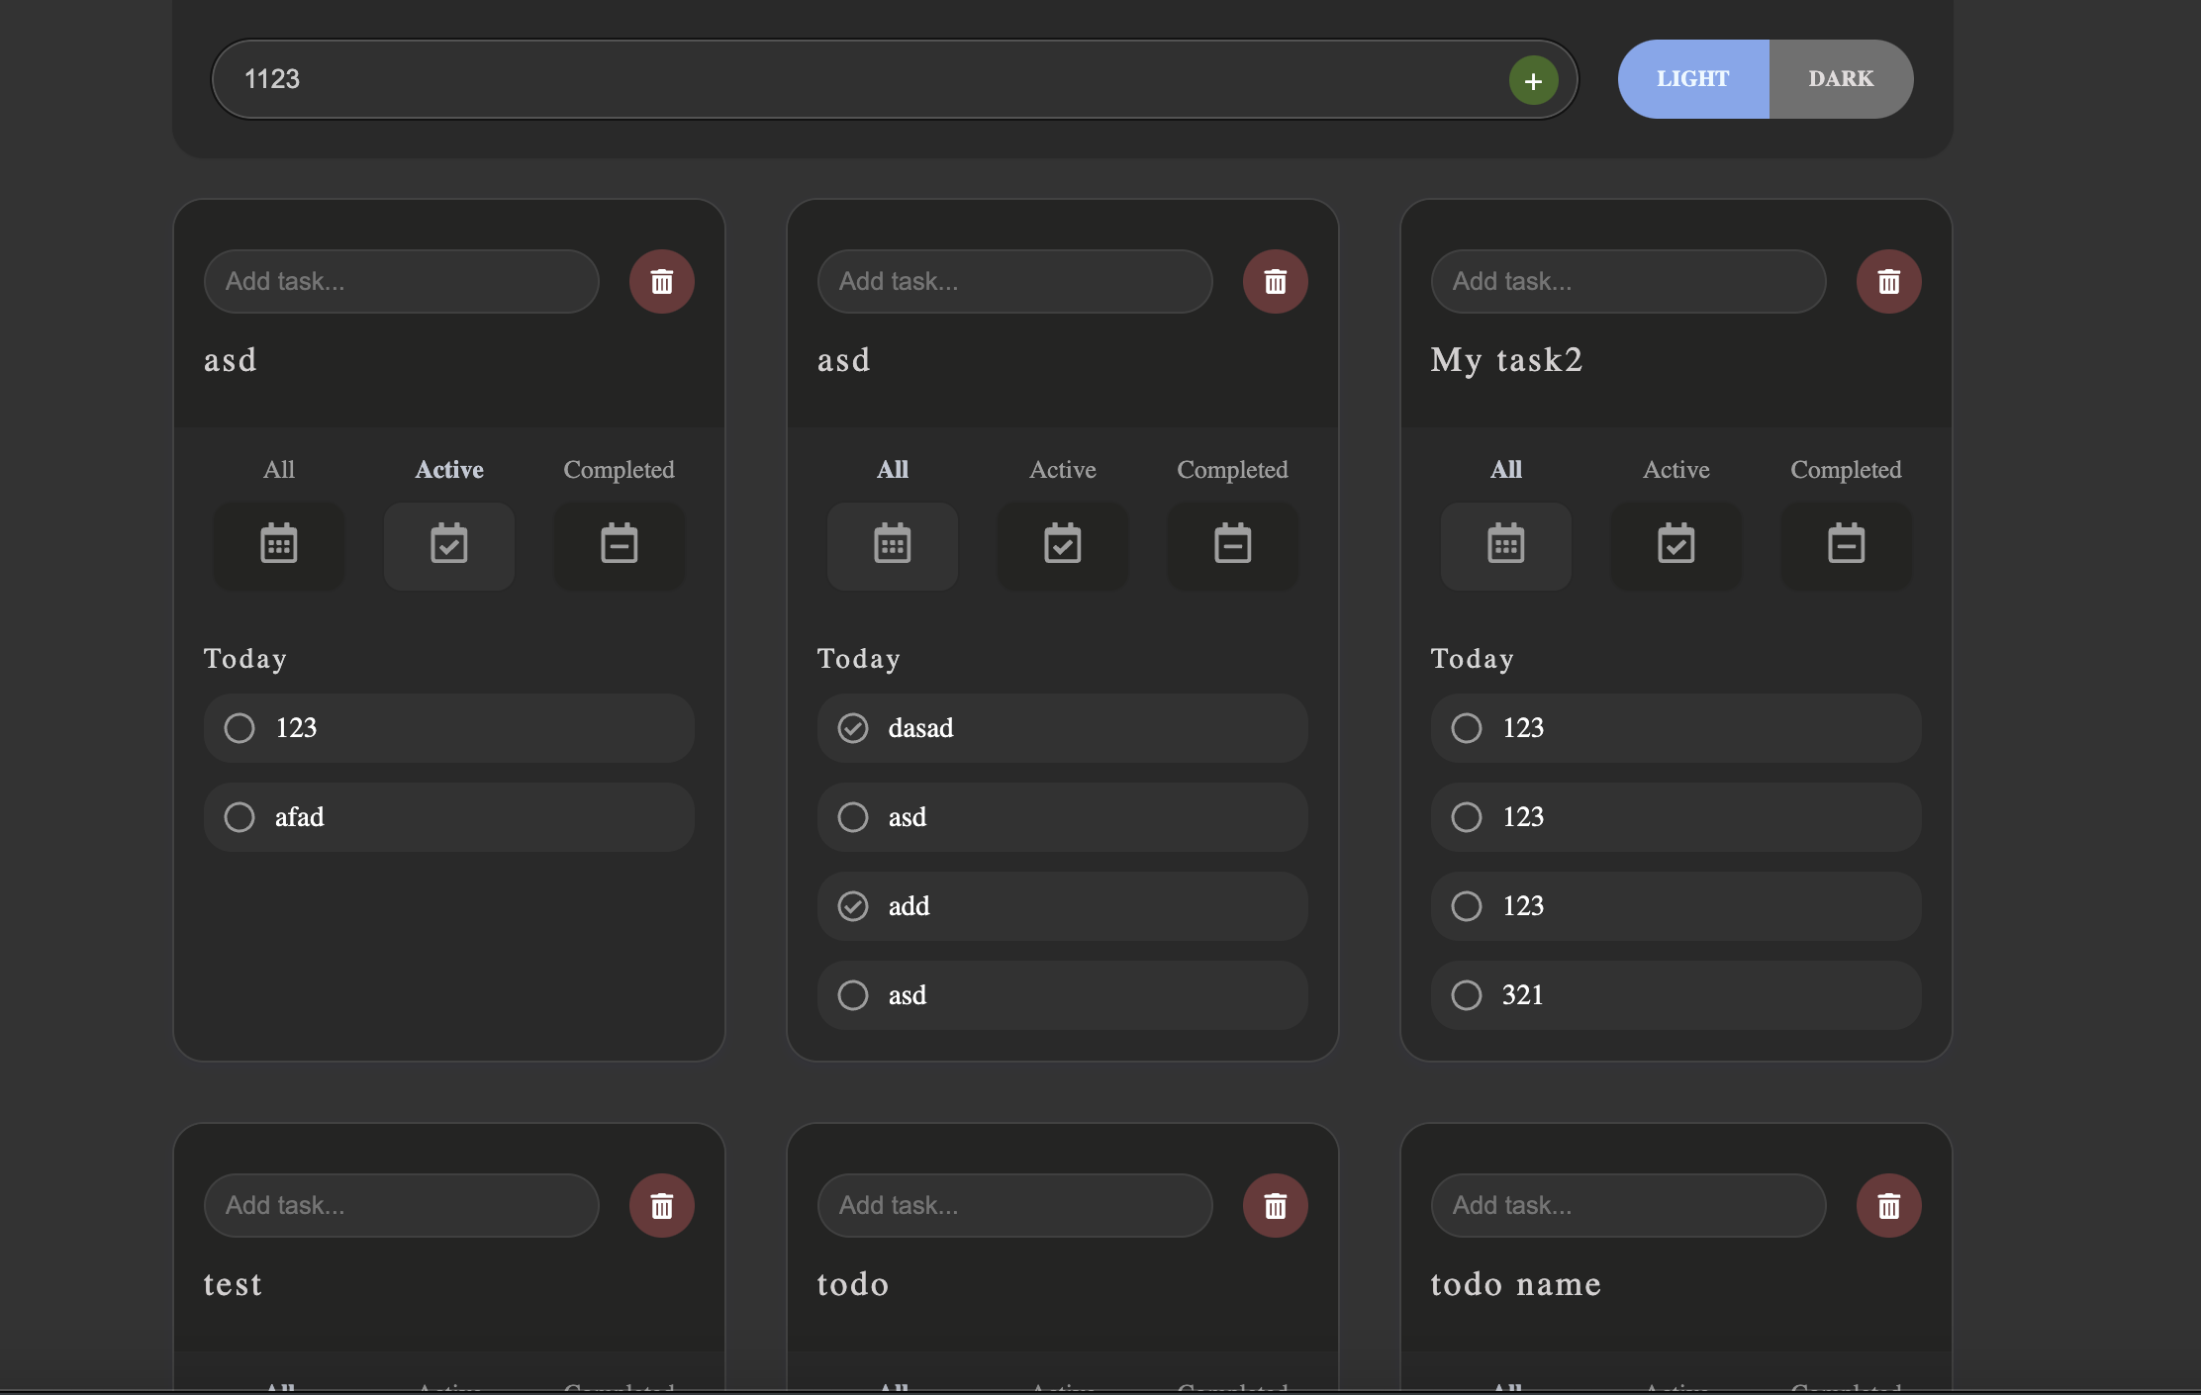This screenshot has width=2201, height=1395.
Task: Delete the My task2 list via trash icon
Action: (x=1888, y=282)
